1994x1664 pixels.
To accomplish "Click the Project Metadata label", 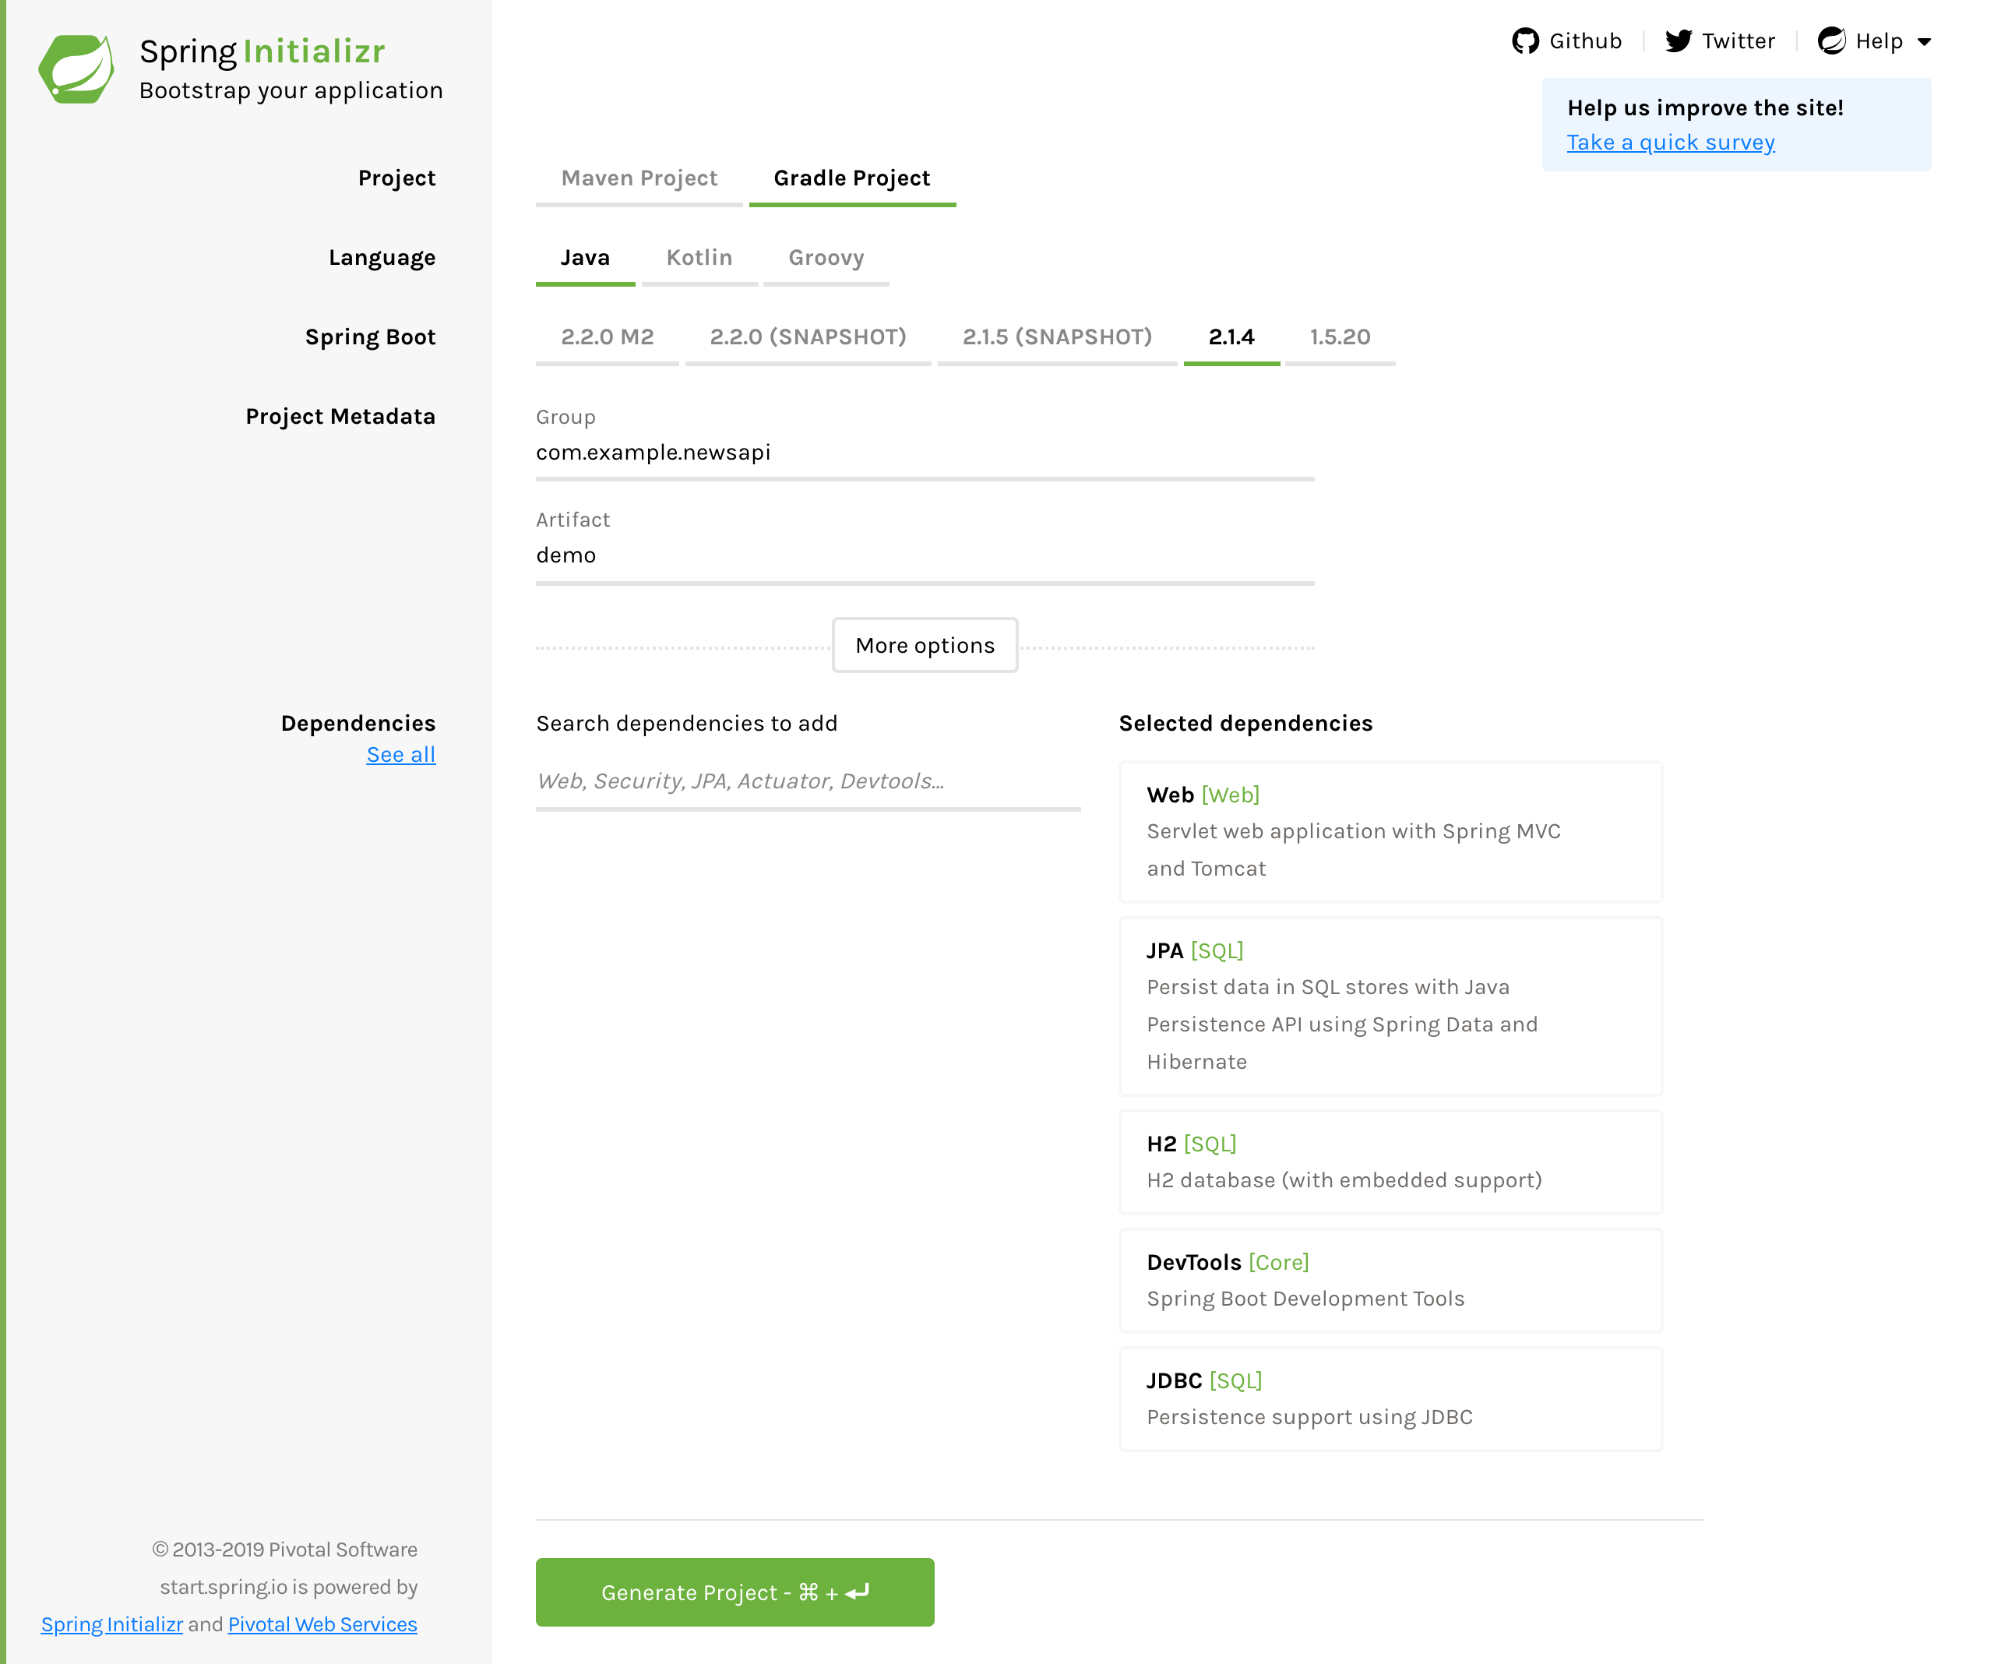I will pos(340,417).
